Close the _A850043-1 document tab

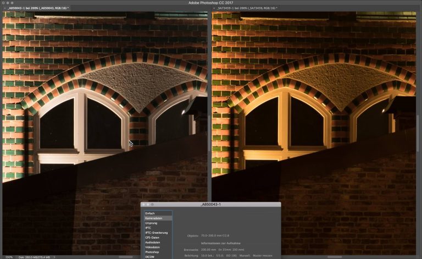(4, 8)
